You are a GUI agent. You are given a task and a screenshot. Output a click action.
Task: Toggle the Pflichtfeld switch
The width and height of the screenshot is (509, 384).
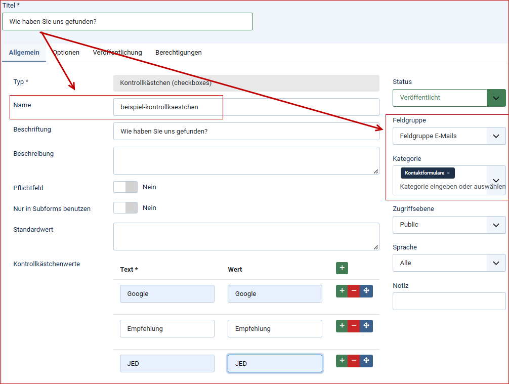coord(125,187)
